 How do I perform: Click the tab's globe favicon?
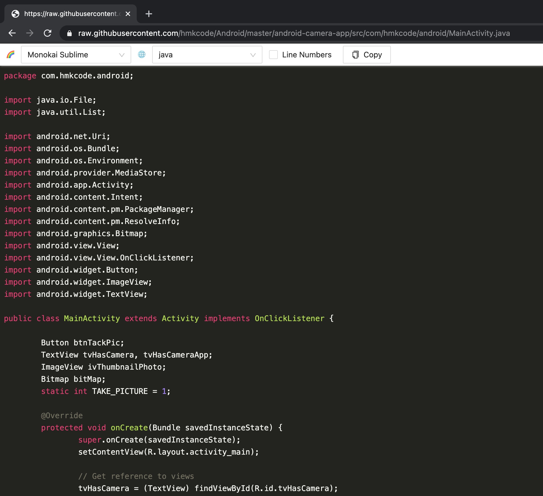[x=15, y=14]
